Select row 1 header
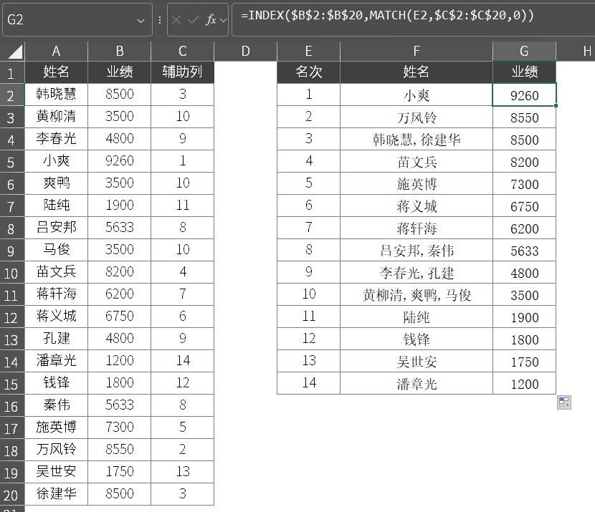The image size is (595, 512). click(11, 73)
